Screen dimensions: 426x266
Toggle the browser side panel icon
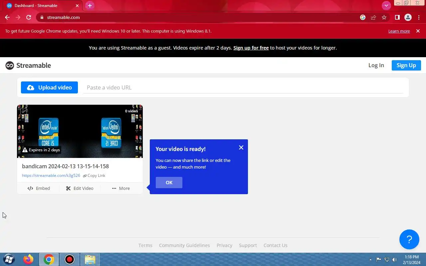397,17
